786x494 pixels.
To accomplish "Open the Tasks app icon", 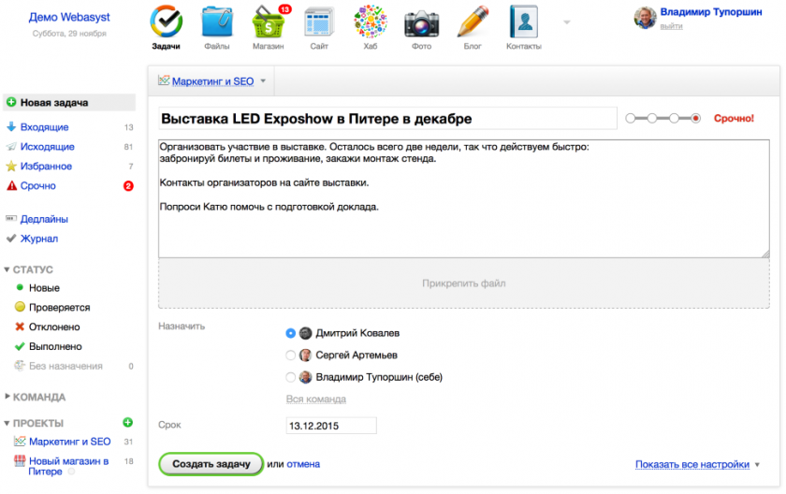I will 166,22.
